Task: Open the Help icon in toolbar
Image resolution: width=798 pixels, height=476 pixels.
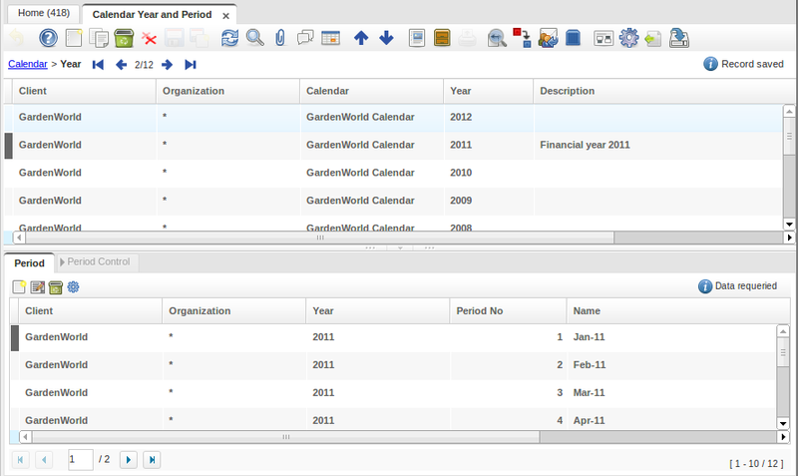Action: click(x=48, y=39)
